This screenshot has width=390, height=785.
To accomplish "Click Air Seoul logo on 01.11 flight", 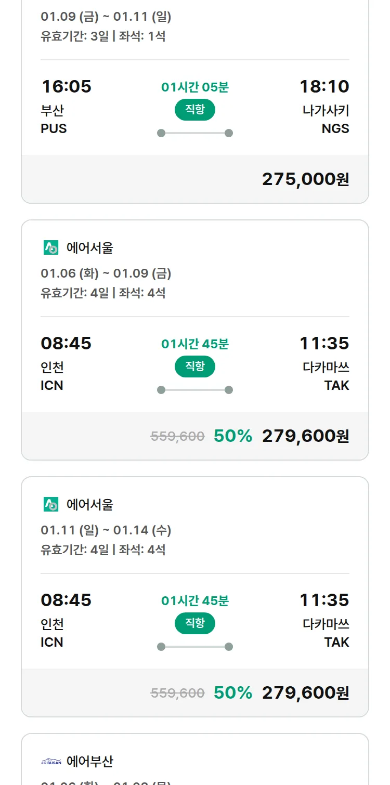I will tap(51, 504).
